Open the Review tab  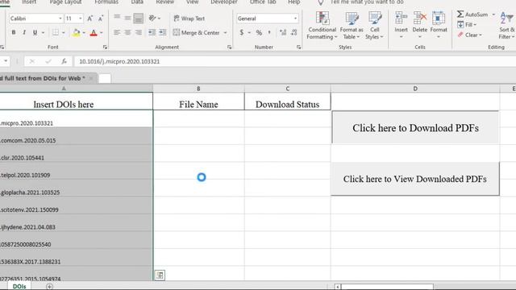(164, 2)
